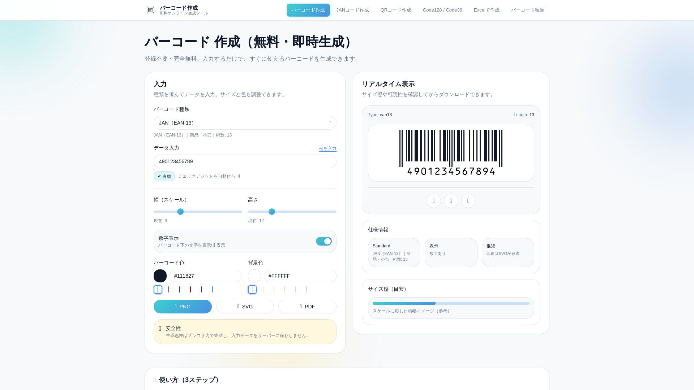This screenshot has width=694, height=390.
Task: Click the generated EAN-13 barcode image
Action: click(x=451, y=152)
